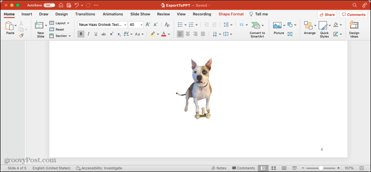
Task: Toggle Italic formatting
Action: [x=88, y=34]
